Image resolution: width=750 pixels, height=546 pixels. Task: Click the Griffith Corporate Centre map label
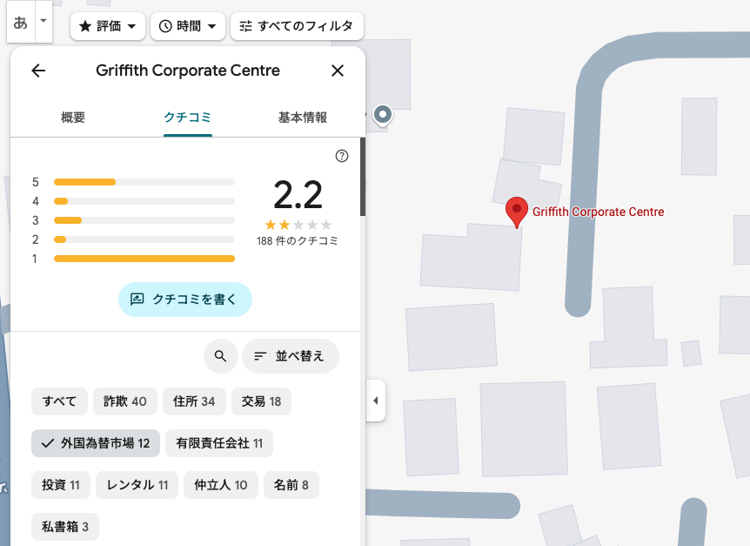click(x=599, y=212)
